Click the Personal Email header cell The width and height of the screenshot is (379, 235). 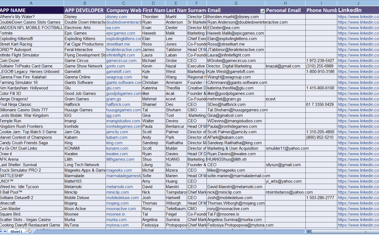click(x=285, y=10)
